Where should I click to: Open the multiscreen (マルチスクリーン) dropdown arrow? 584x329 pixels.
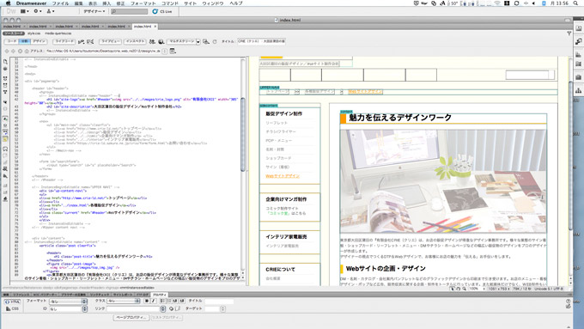[x=198, y=42]
